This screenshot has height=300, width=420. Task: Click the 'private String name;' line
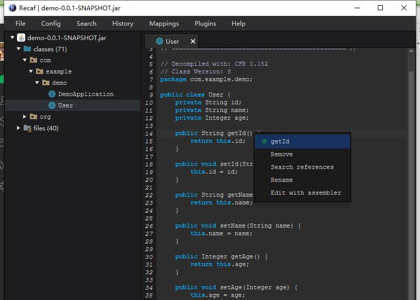tap(212, 110)
